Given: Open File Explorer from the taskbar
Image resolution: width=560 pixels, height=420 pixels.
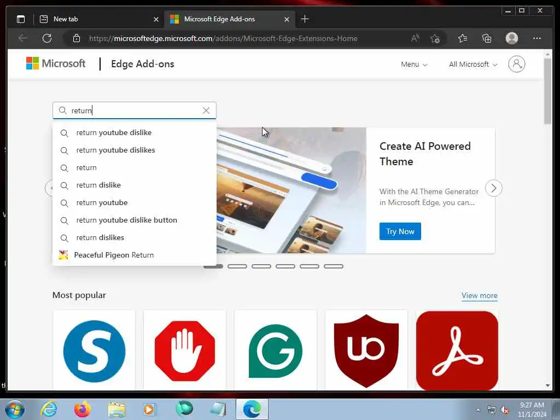Looking at the screenshot, I should 116,410.
